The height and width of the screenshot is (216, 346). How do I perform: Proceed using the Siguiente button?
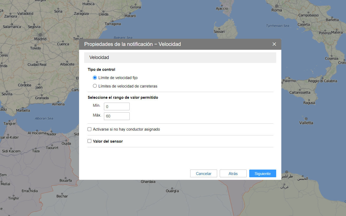point(262,174)
